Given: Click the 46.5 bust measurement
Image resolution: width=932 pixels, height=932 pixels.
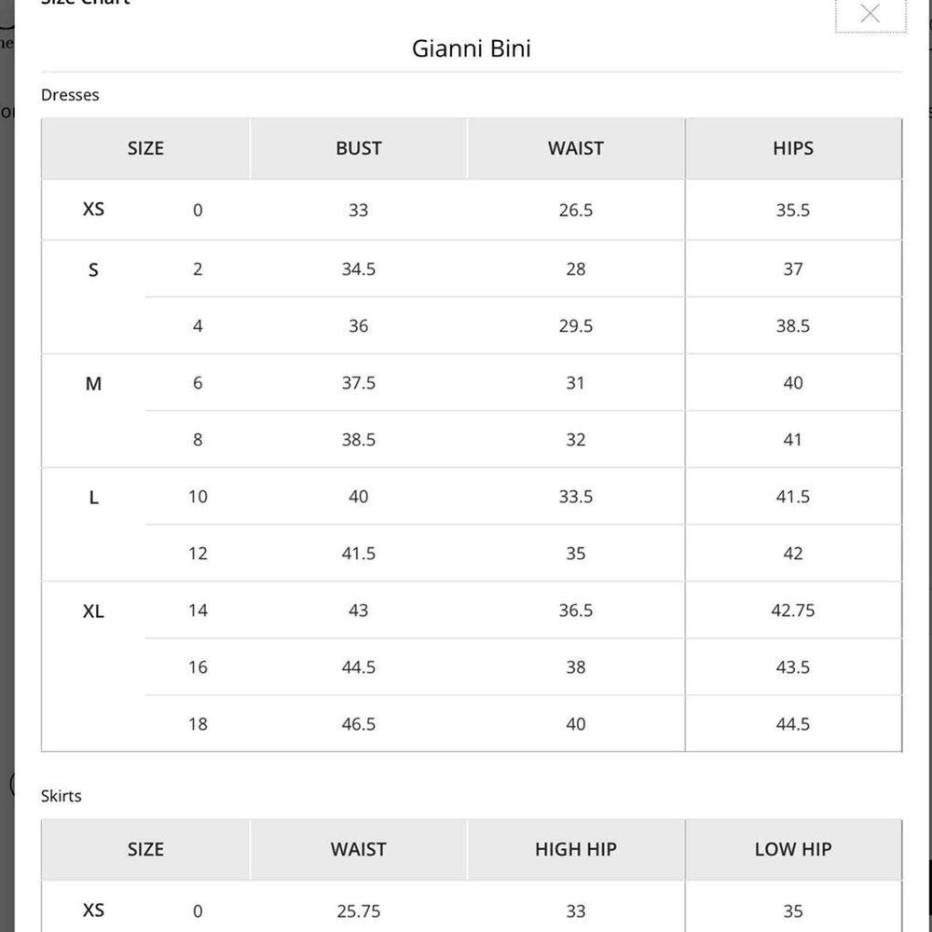Looking at the screenshot, I should pos(359,724).
